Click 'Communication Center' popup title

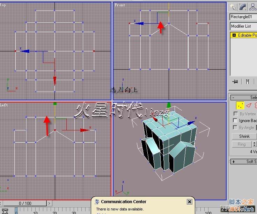coord(124,201)
